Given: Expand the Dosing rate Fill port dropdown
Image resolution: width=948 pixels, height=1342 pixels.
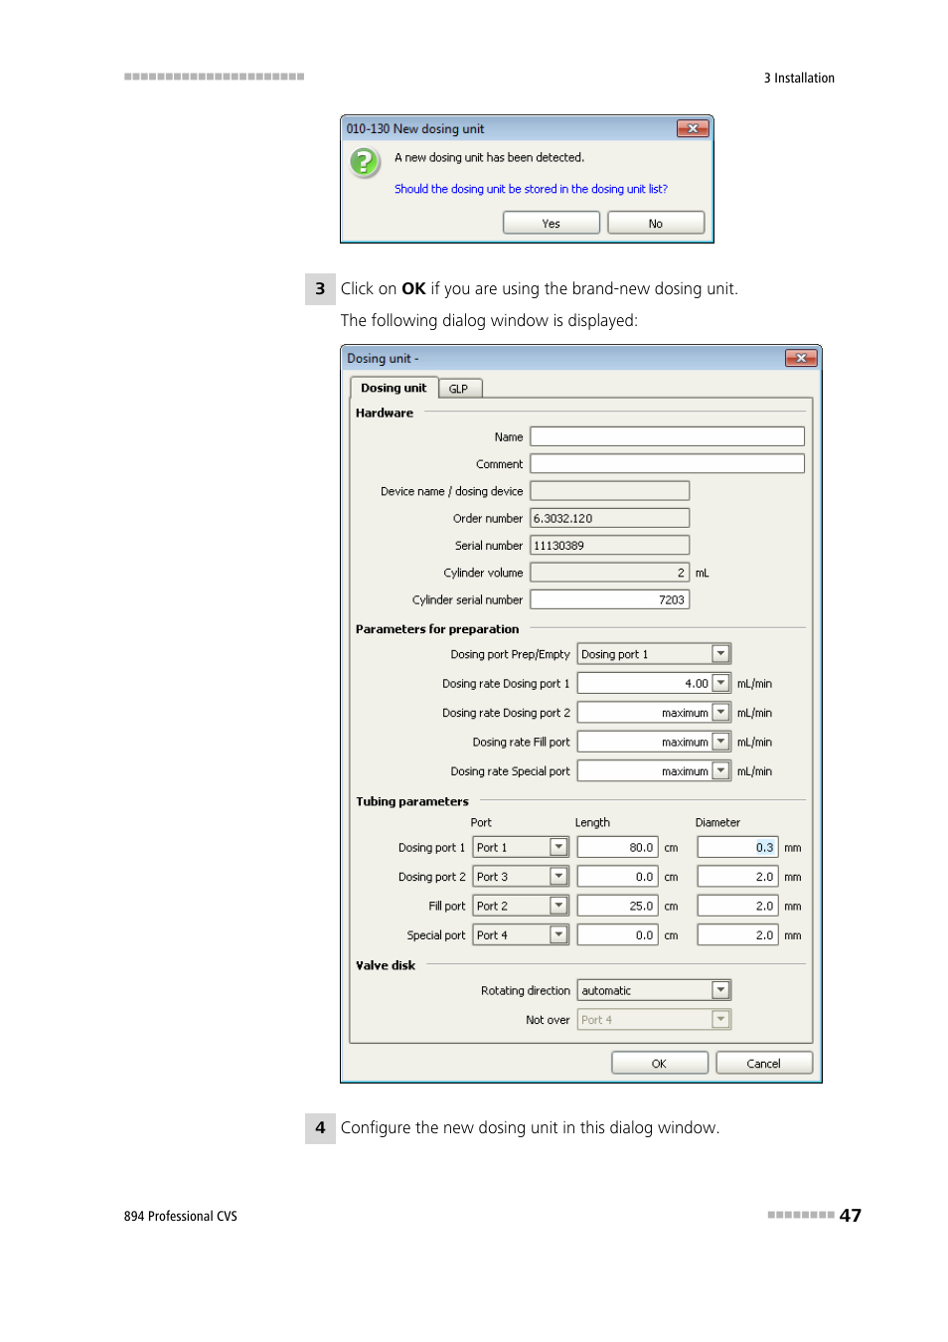Looking at the screenshot, I should [x=720, y=742].
